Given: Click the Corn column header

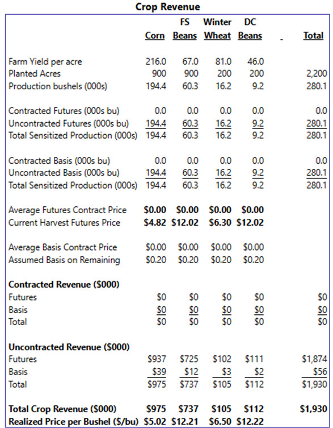Looking at the screenshot, I should tap(155, 36).
